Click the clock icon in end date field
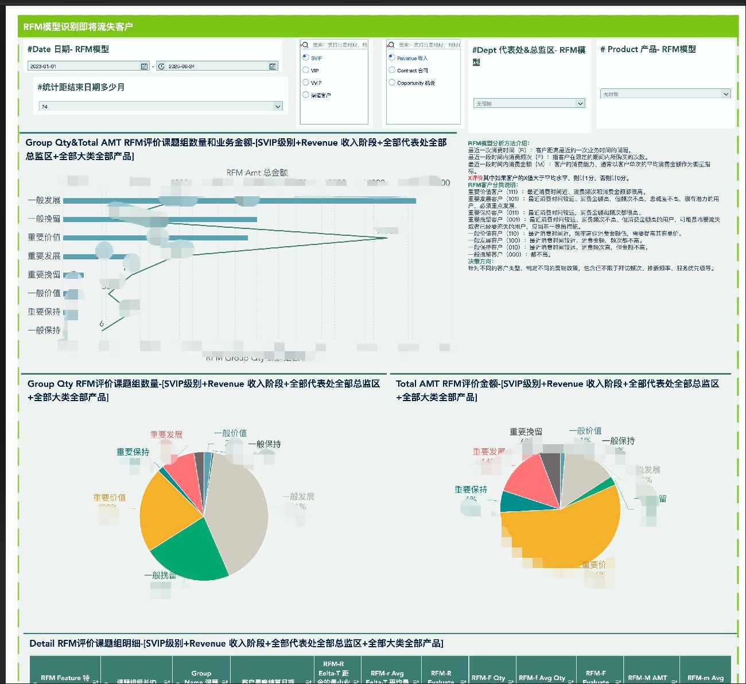Image resolution: width=746 pixels, height=684 pixels. pos(161,67)
